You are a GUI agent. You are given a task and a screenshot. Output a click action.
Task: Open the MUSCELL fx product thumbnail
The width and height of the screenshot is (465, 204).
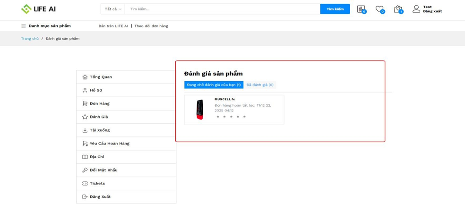coord(200,110)
